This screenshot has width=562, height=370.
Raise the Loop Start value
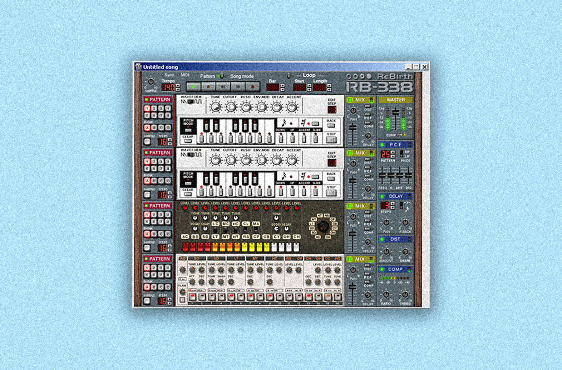(309, 85)
